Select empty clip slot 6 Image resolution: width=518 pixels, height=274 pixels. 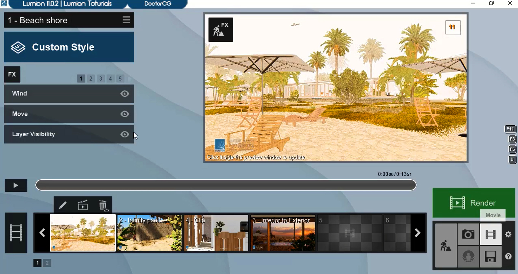tap(397, 233)
